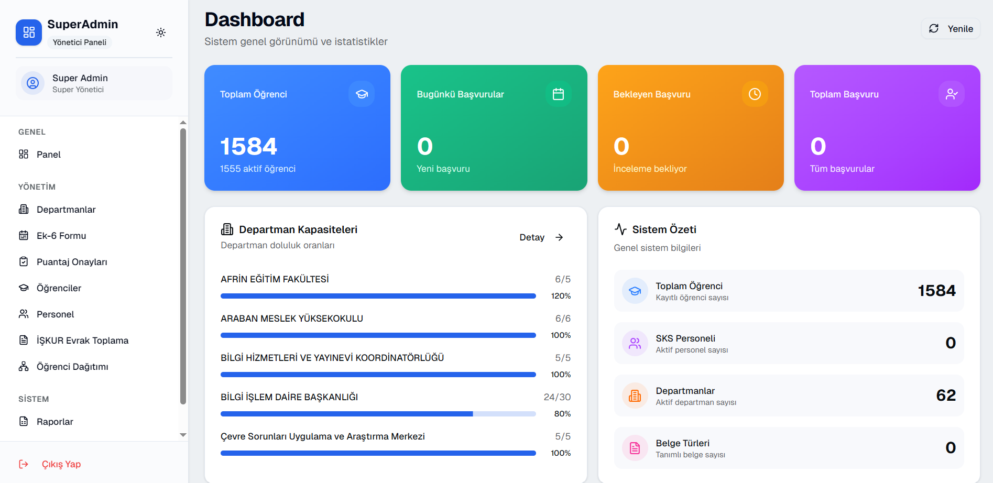Click the Kayıtlı öğrenci sayısı subtitle

coord(692,298)
